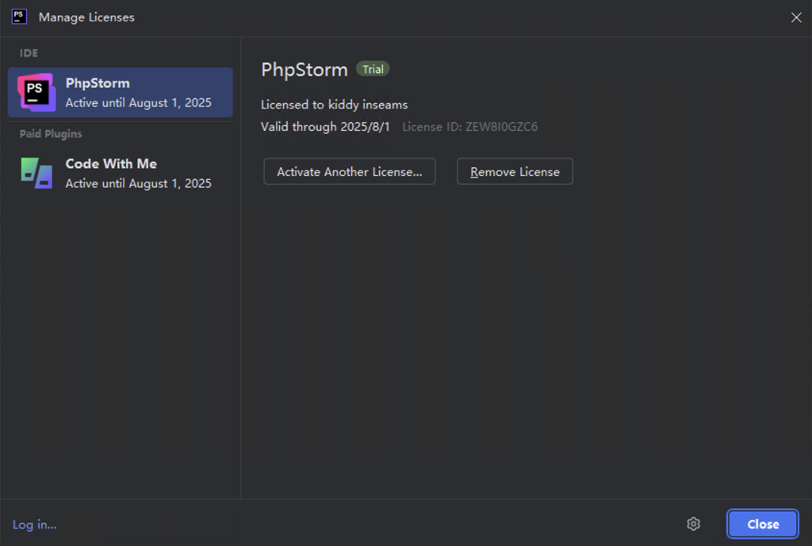Screen dimensions: 812x546
Task: Click the Valid through 2025/8/1 text
Action: 325,127
